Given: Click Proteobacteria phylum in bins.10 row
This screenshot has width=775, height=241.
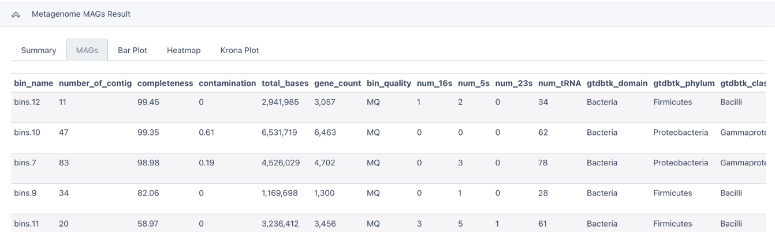Looking at the screenshot, I should [681, 133].
